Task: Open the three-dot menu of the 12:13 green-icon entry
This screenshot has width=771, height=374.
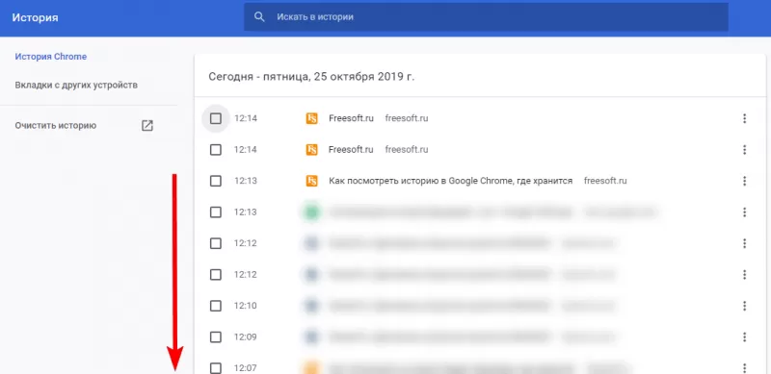Action: point(744,212)
